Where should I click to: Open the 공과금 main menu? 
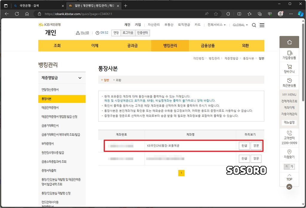pos(132,46)
